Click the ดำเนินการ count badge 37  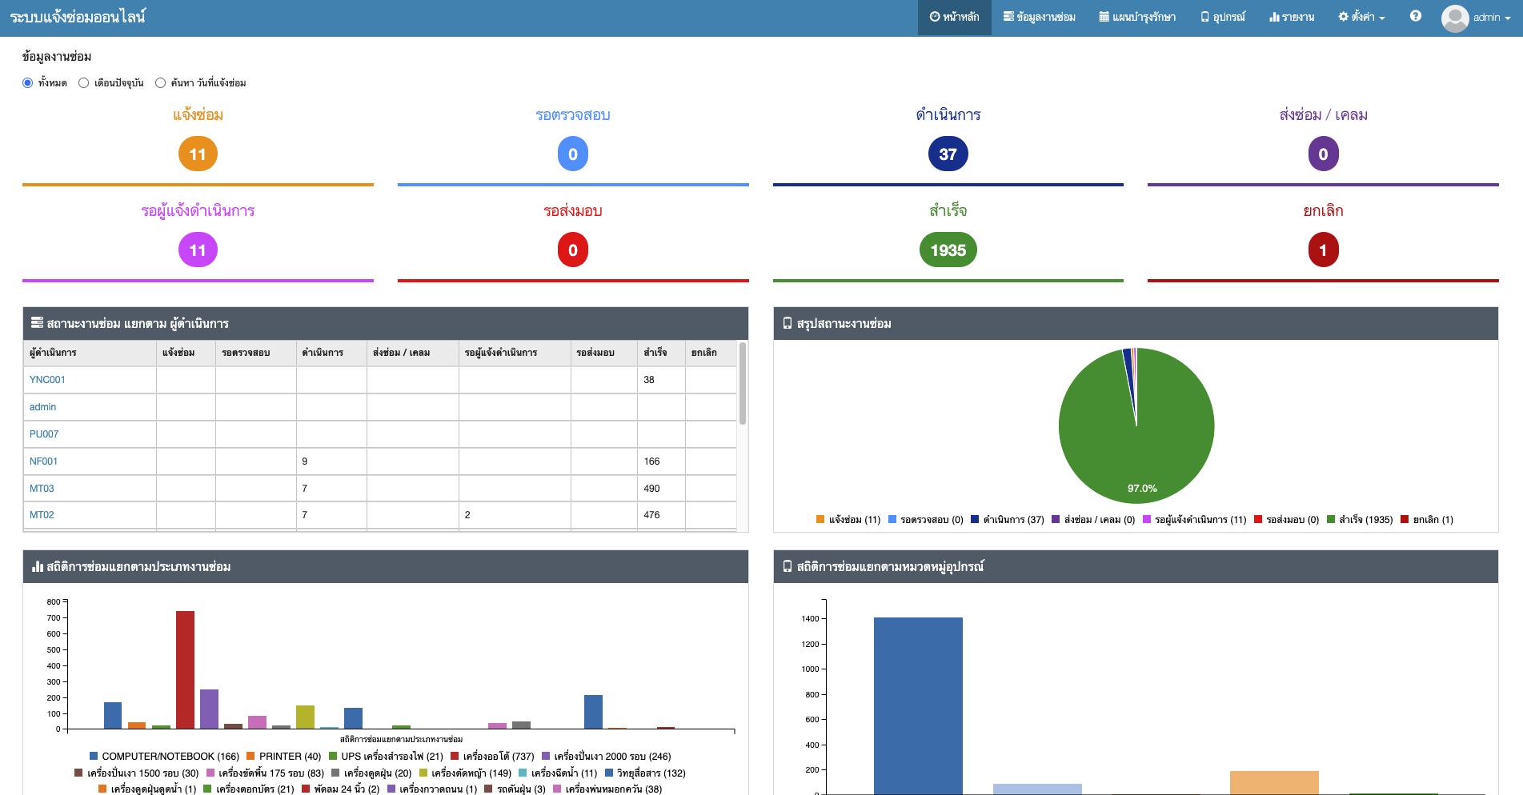(x=948, y=154)
